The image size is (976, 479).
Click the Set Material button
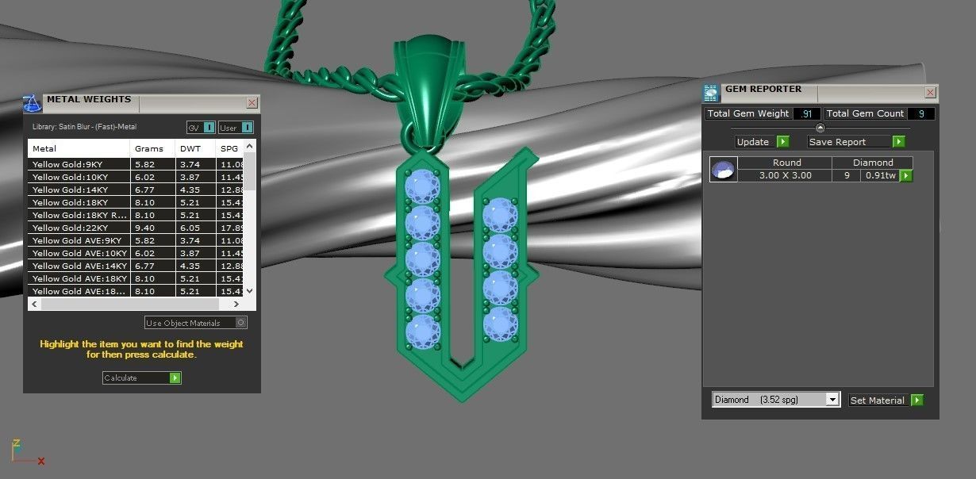886,400
